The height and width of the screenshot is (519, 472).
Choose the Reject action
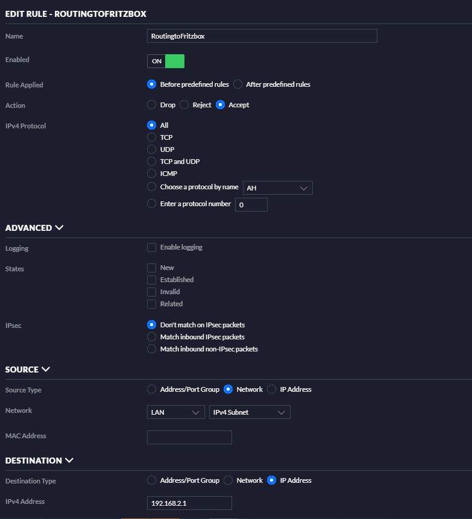point(184,105)
